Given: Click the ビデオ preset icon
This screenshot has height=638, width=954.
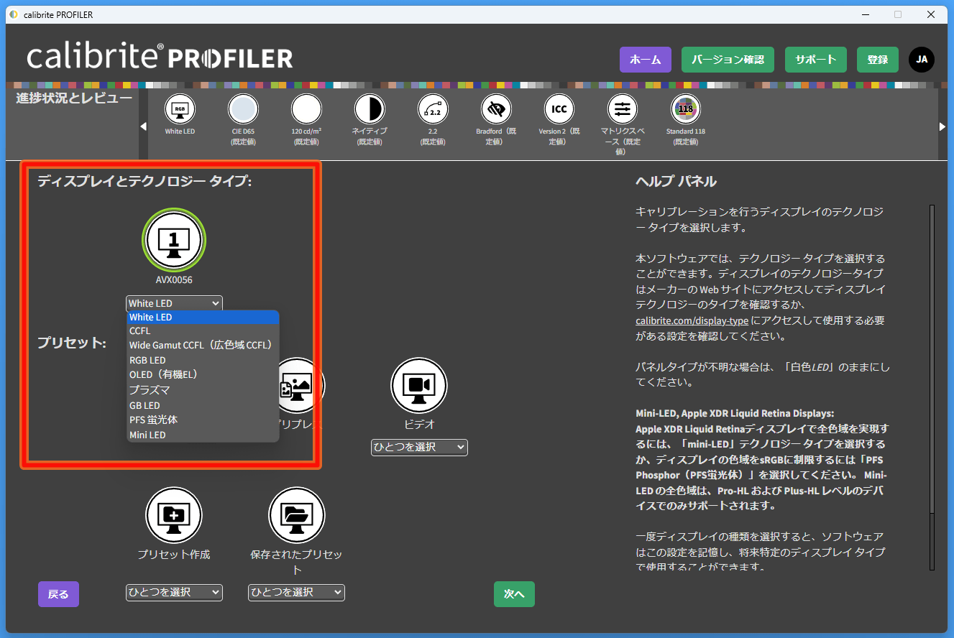Looking at the screenshot, I should tap(419, 386).
